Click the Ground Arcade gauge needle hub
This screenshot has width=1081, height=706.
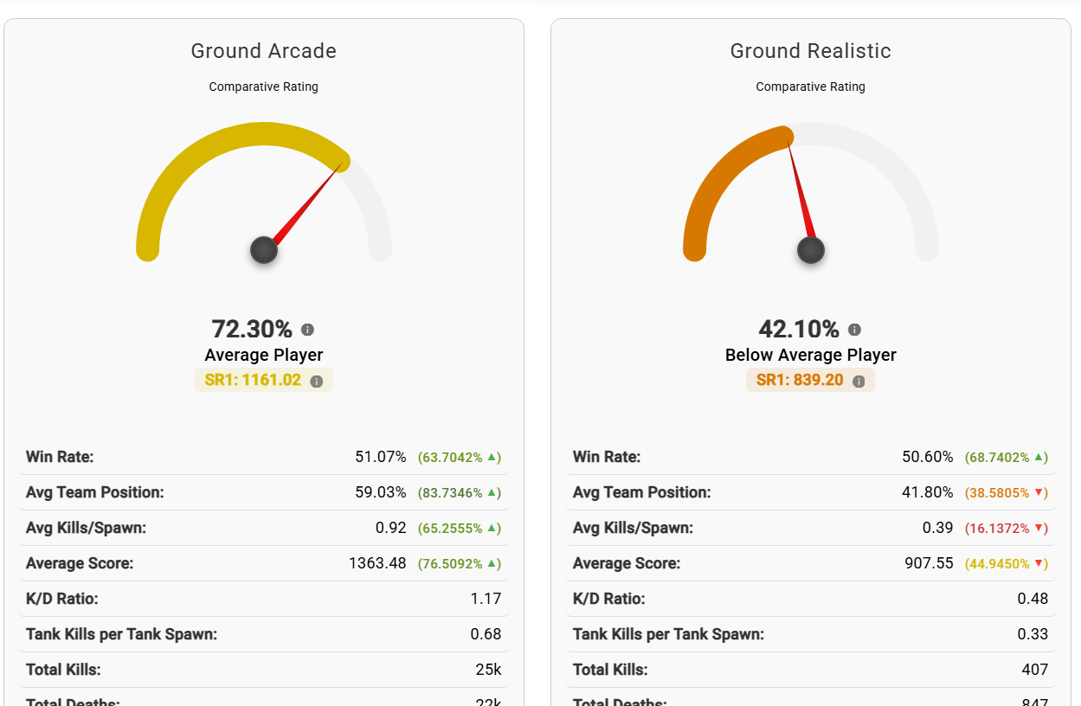pos(264,250)
